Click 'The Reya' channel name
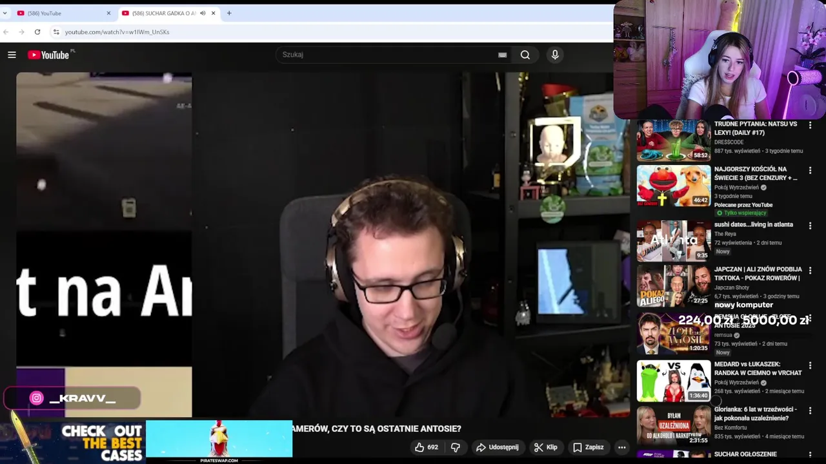Image resolution: width=826 pixels, height=464 pixels. tap(725, 234)
